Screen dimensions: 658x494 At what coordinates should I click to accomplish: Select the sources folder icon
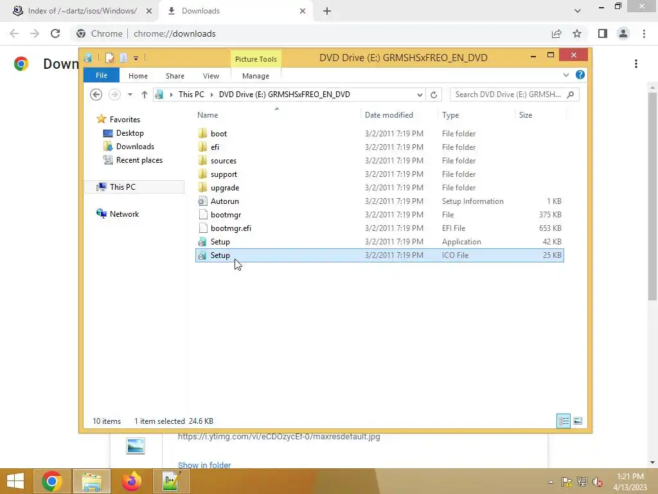tap(202, 160)
